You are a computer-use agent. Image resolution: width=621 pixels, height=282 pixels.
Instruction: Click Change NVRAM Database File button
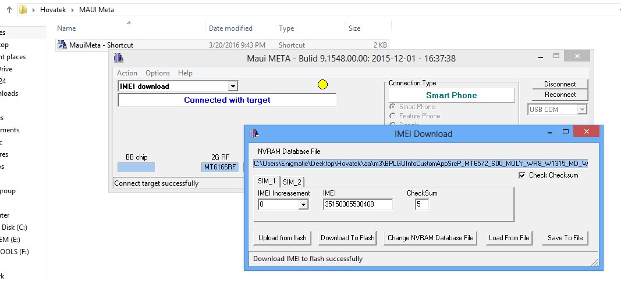(431, 238)
